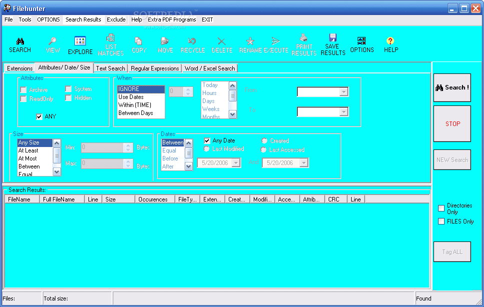Click the LIST MATCHES toolbar icon
Image resolution: width=484 pixels, height=307 pixels.
[x=110, y=38]
